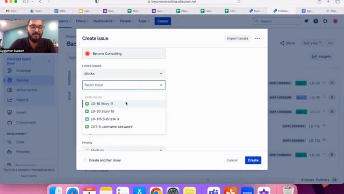Open the Priority Medium dropdown
The width and height of the screenshot is (344, 194).
(x=124, y=149)
